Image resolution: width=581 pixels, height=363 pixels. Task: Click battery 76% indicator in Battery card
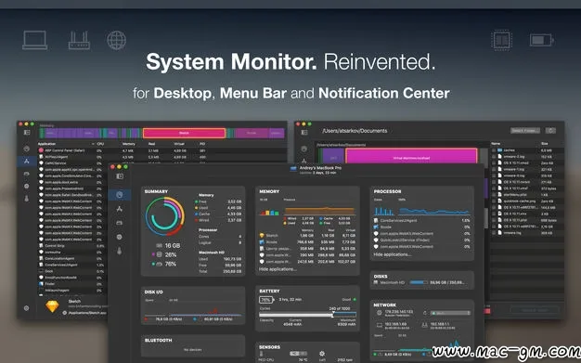[266, 300]
